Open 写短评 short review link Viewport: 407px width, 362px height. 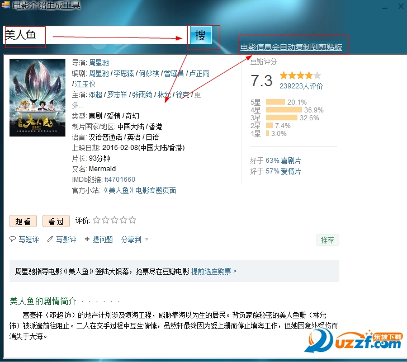click(29, 239)
